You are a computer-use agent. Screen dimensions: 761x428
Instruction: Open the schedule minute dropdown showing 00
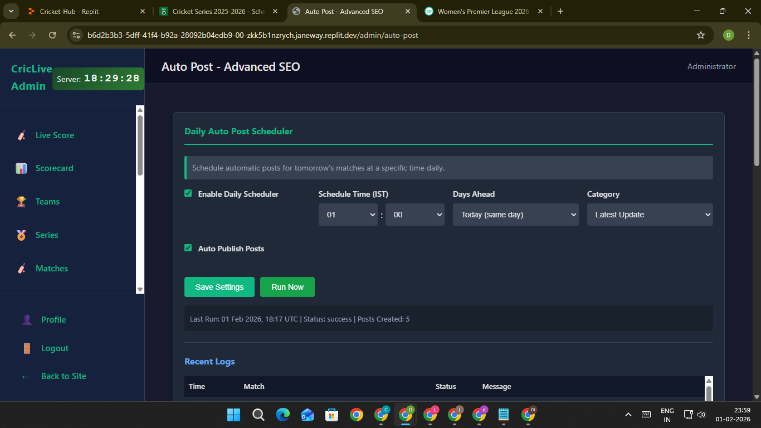(x=415, y=215)
